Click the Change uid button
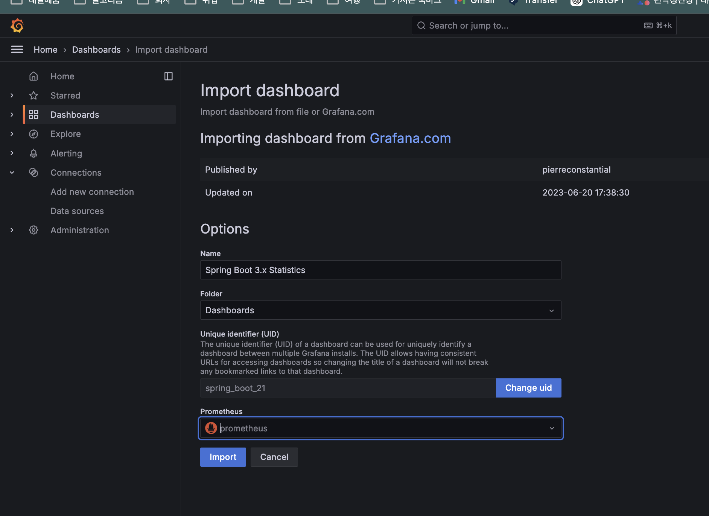This screenshot has height=516, width=709. coord(529,388)
